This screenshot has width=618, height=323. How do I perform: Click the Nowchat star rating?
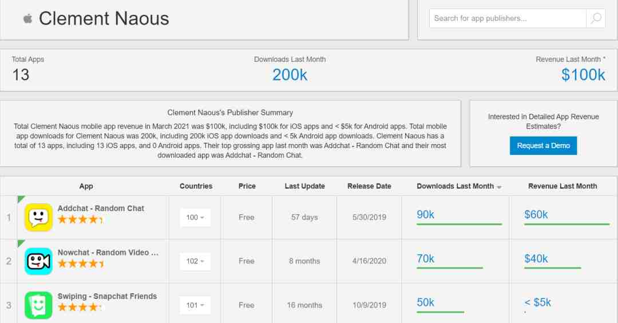coord(81,264)
